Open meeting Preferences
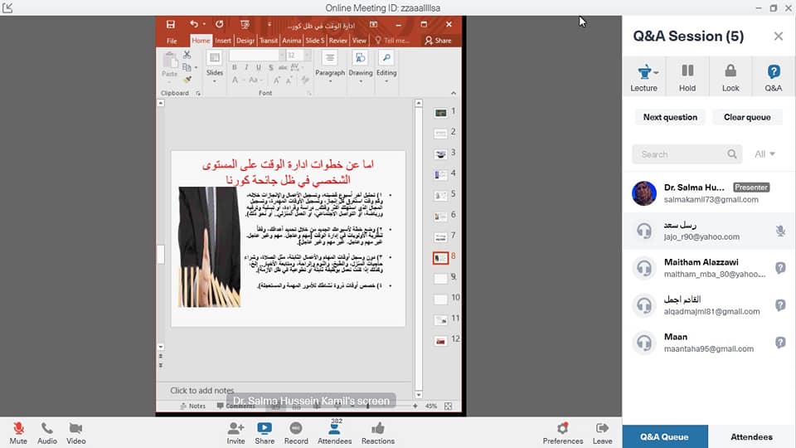796x448 pixels. (x=563, y=432)
